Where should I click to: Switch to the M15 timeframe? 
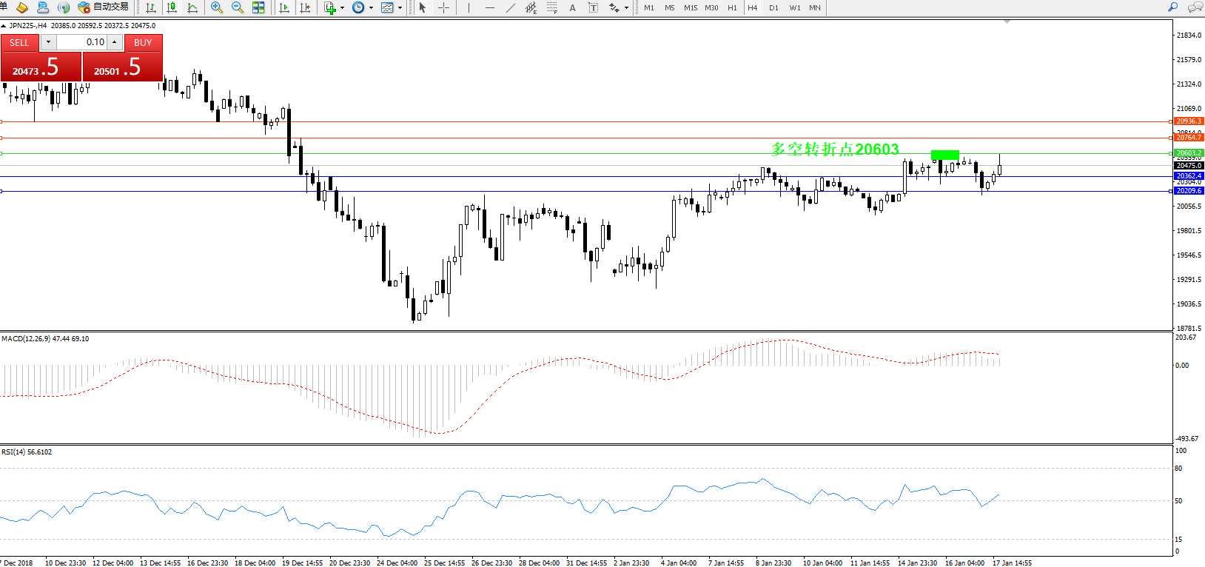(x=690, y=7)
